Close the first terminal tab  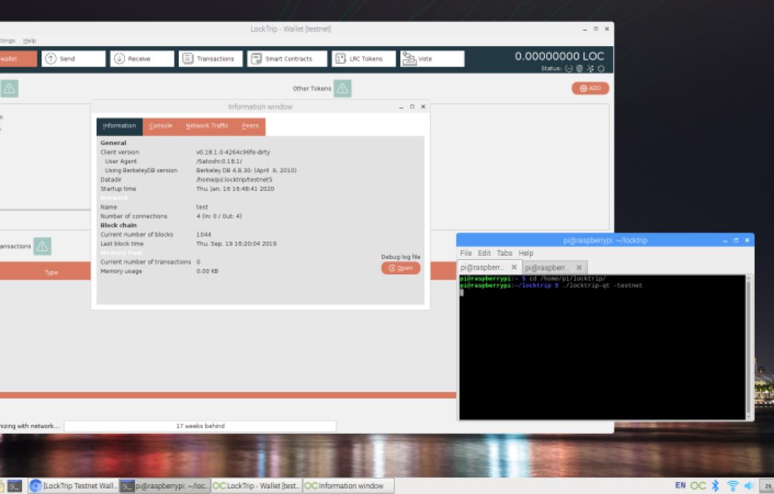(514, 267)
